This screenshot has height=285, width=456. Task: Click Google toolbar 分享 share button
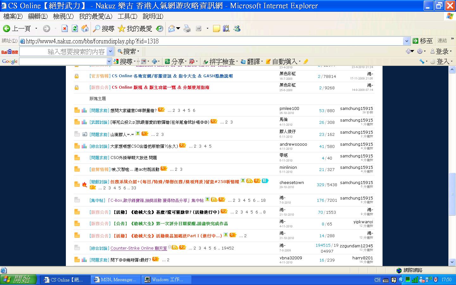(x=175, y=61)
